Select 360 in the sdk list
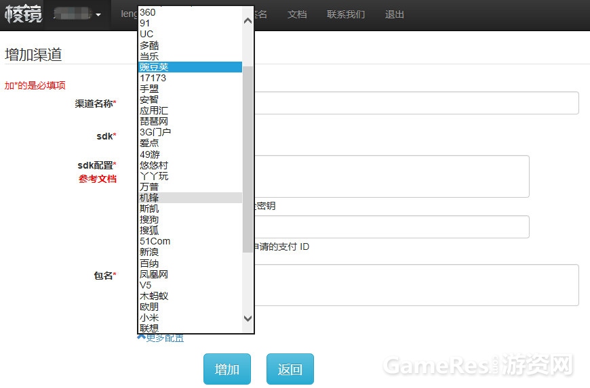The width and height of the screenshot is (590, 388). tap(191, 12)
